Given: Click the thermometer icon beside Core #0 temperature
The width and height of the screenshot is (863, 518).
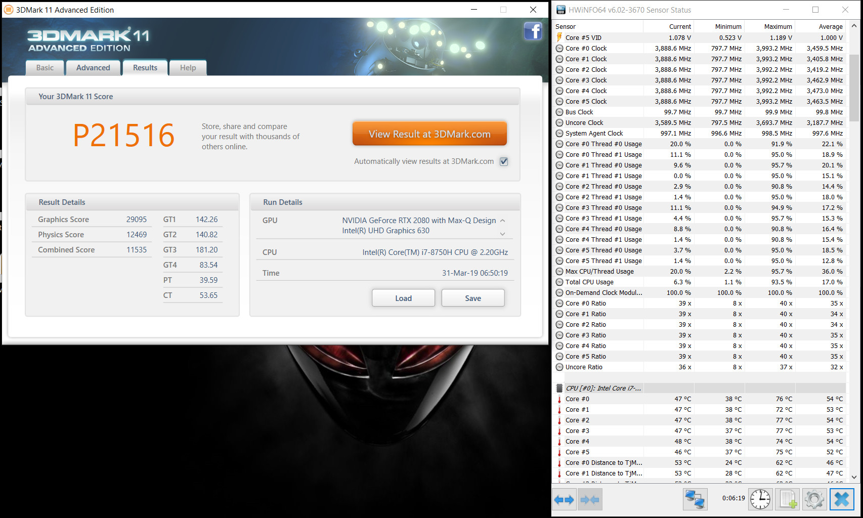Looking at the screenshot, I should [x=559, y=399].
